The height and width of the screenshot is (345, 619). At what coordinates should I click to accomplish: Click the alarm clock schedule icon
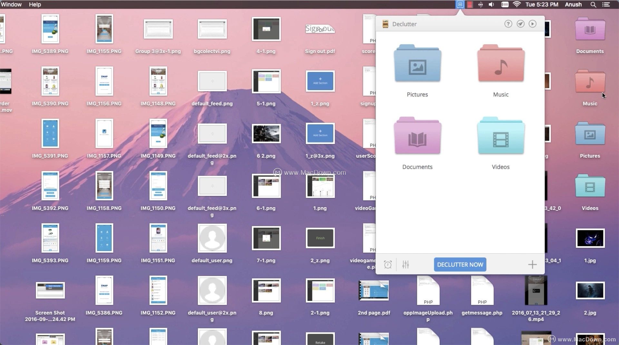click(x=388, y=265)
